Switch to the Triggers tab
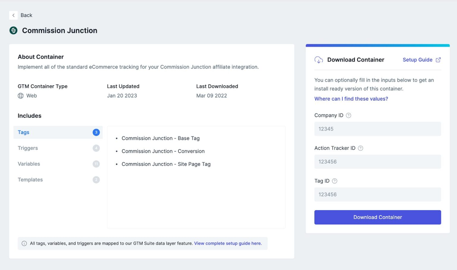 pyautogui.click(x=58, y=148)
